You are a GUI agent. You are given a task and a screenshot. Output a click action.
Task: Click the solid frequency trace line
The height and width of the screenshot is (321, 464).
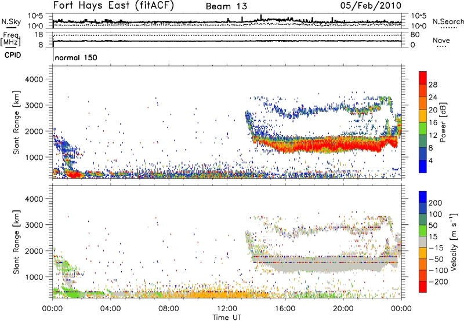click(x=227, y=41)
